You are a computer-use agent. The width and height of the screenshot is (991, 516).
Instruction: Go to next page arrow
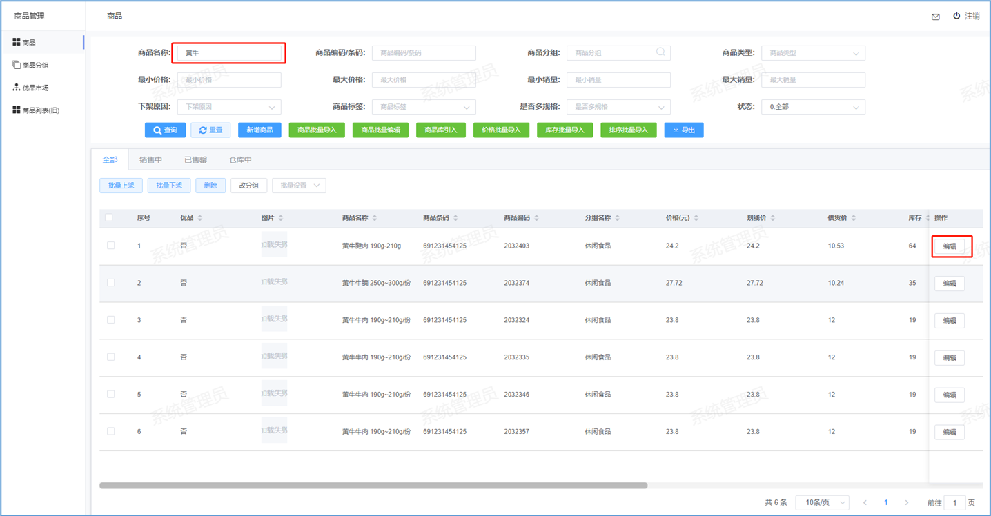coord(907,503)
